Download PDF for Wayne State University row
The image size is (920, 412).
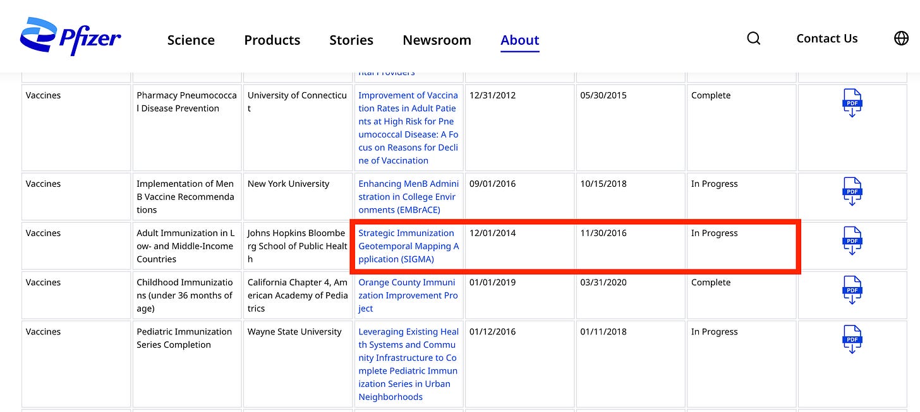click(x=852, y=339)
